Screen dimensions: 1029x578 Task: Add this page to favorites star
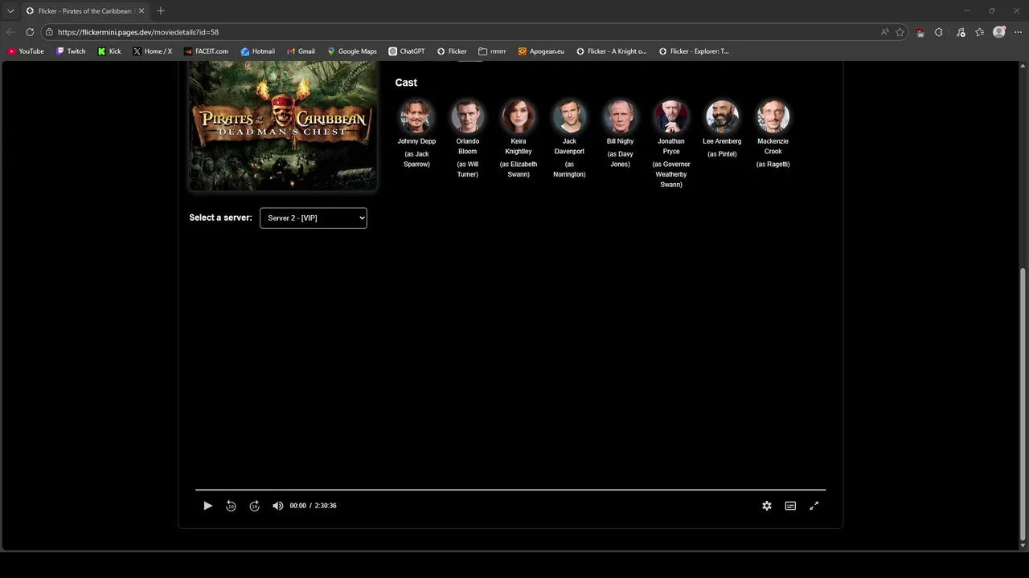click(900, 32)
